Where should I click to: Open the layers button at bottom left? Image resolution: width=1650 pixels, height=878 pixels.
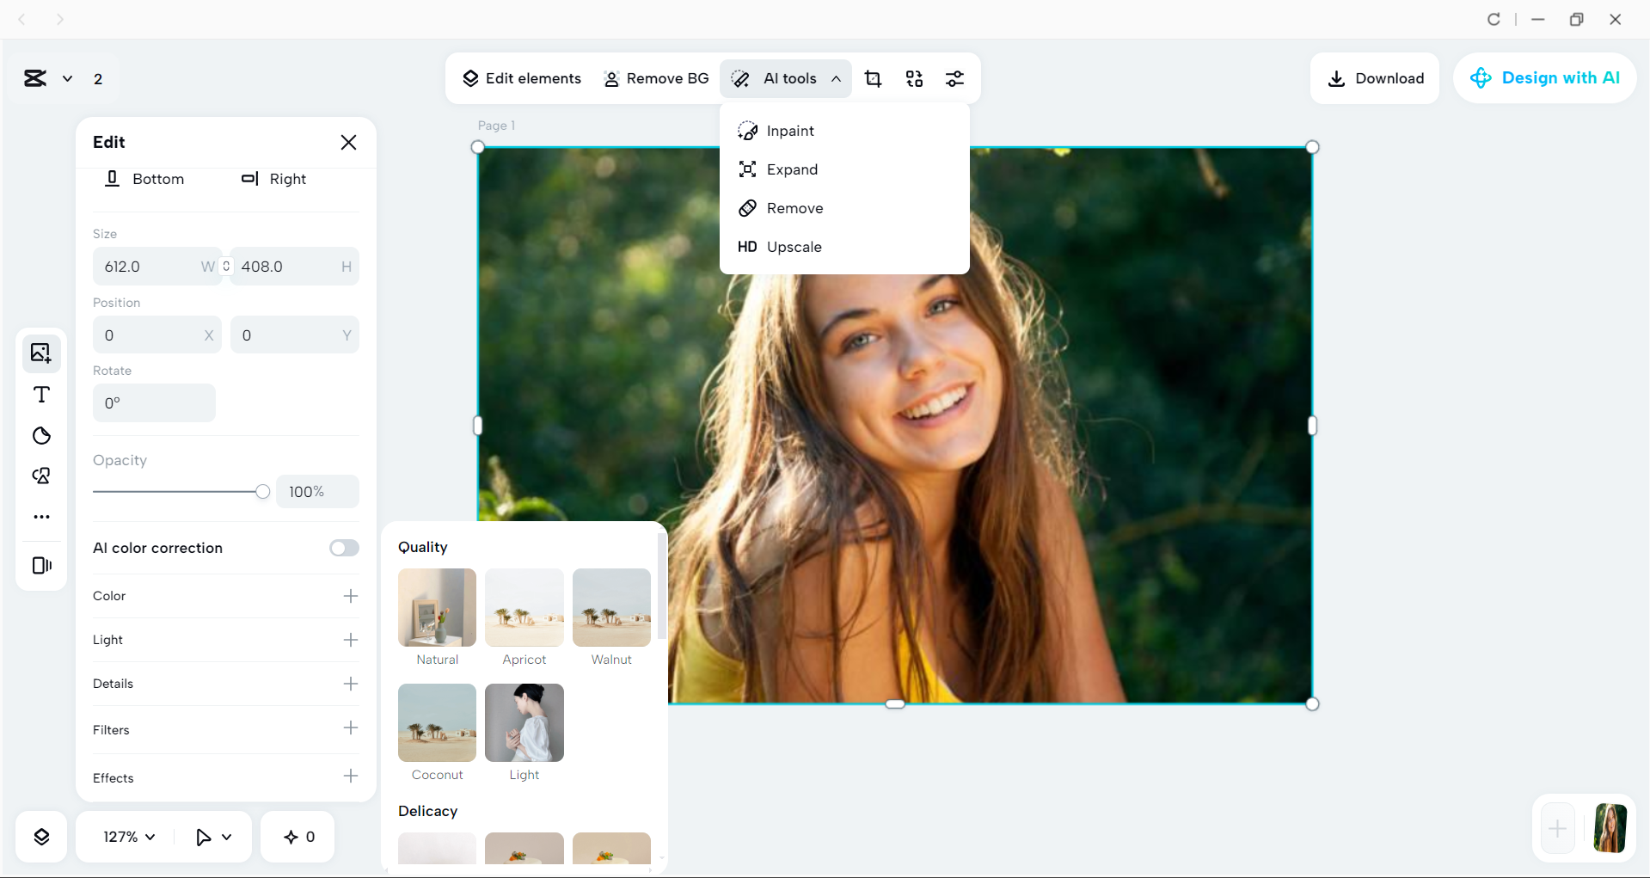pos(41,837)
